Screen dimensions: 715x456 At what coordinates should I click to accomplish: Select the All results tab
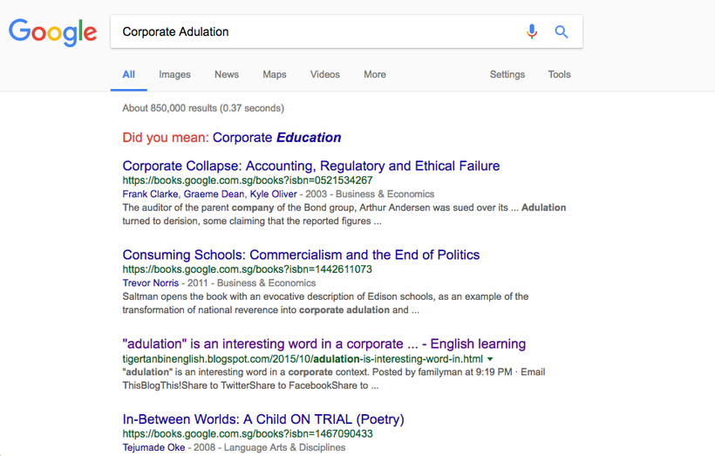[x=128, y=74]
